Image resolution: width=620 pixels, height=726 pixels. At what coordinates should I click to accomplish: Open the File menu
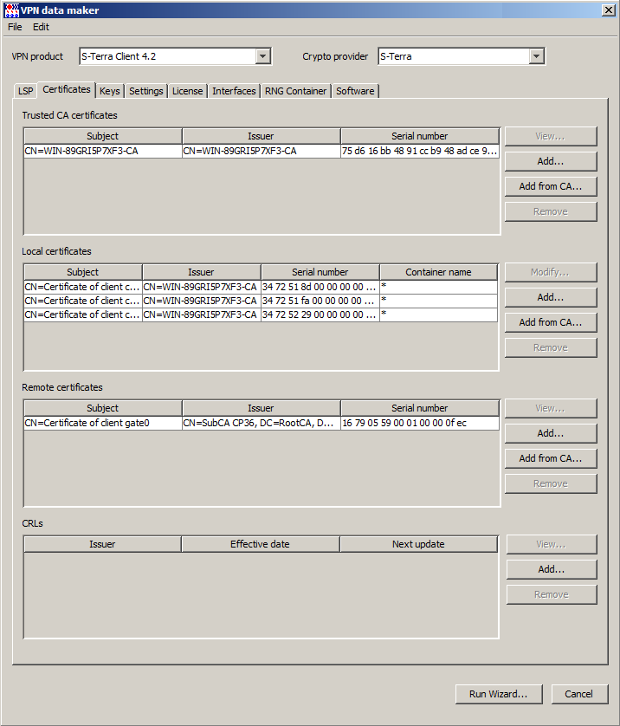tap(15, 27)
